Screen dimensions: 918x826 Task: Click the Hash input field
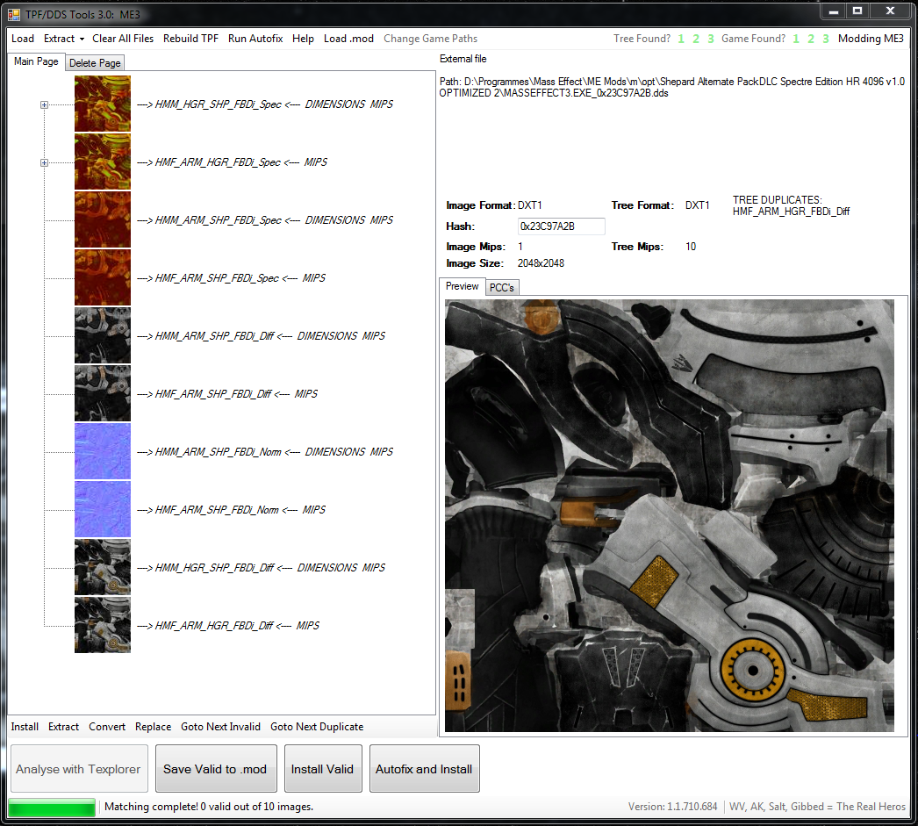562,226
